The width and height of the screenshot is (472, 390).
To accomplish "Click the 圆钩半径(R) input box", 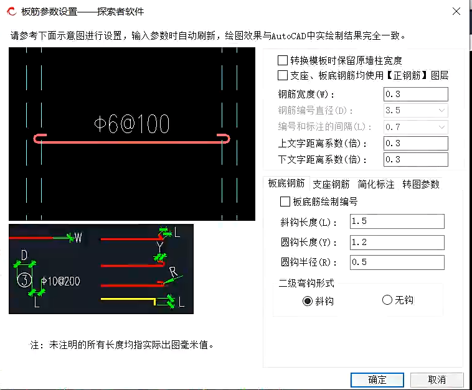I will (x=397, y=262).
